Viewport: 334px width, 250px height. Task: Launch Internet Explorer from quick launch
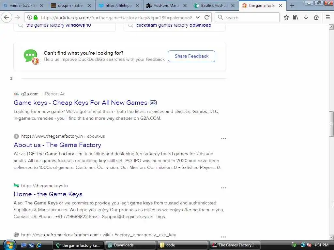pyautogui.click(x=39, y=245)
